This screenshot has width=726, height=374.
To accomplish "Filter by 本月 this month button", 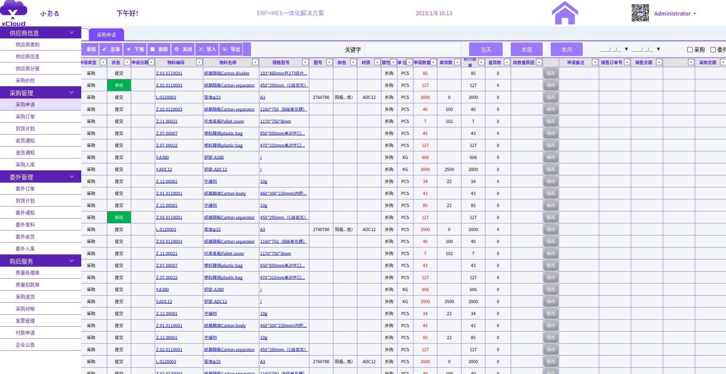I will [x=567, y=49].
